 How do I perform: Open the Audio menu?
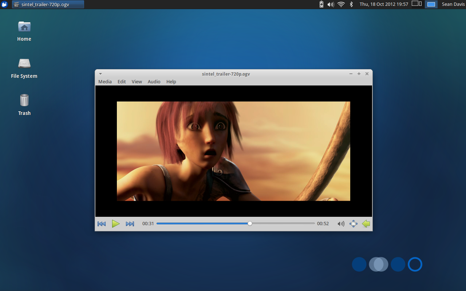pos(154,81)
